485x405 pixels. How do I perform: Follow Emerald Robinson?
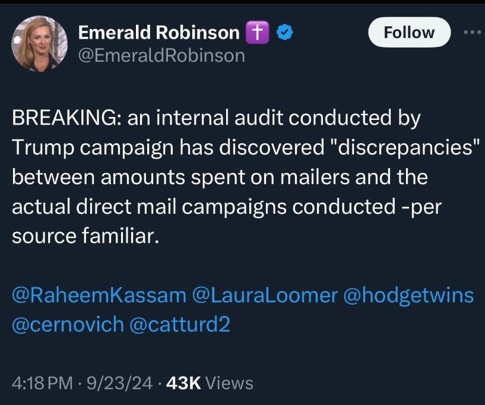click(x=409, y=32)
